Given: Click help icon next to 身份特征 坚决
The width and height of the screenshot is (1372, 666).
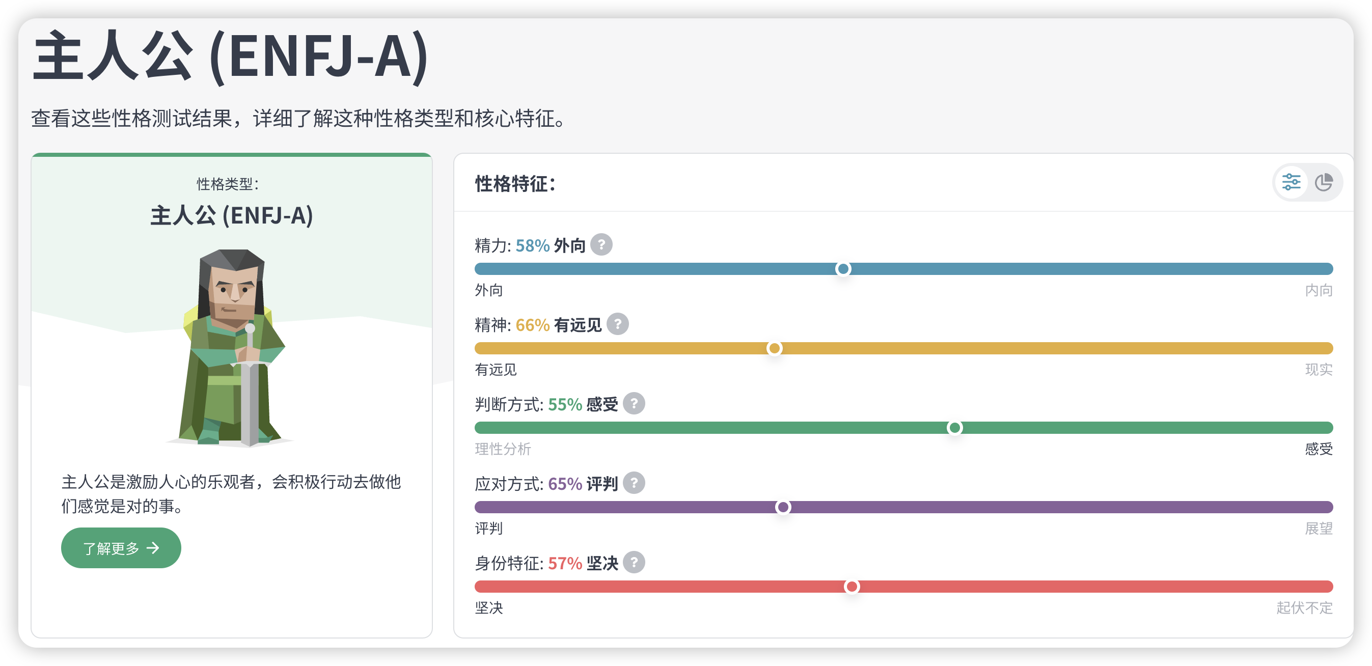Looking at the screenshot, I should [633, 562].
